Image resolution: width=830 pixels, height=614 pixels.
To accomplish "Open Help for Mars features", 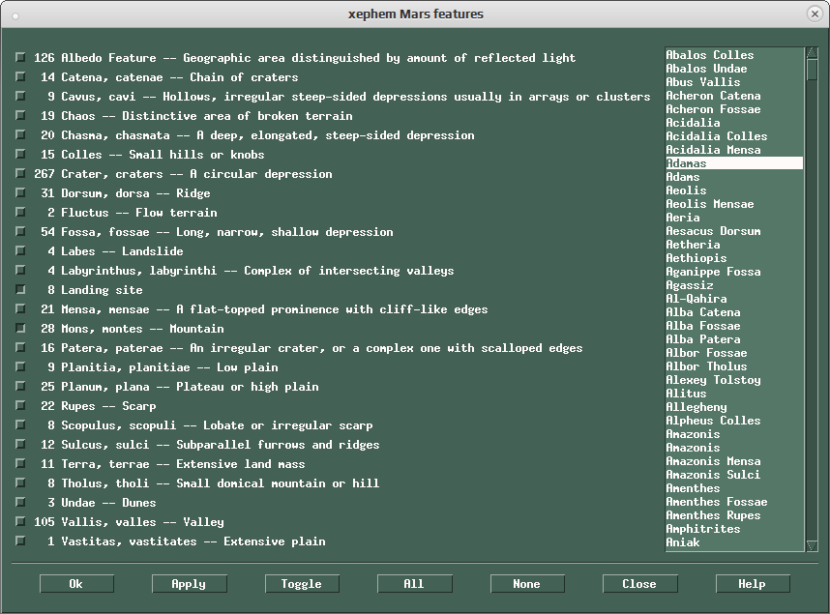I will coord(753,584).
